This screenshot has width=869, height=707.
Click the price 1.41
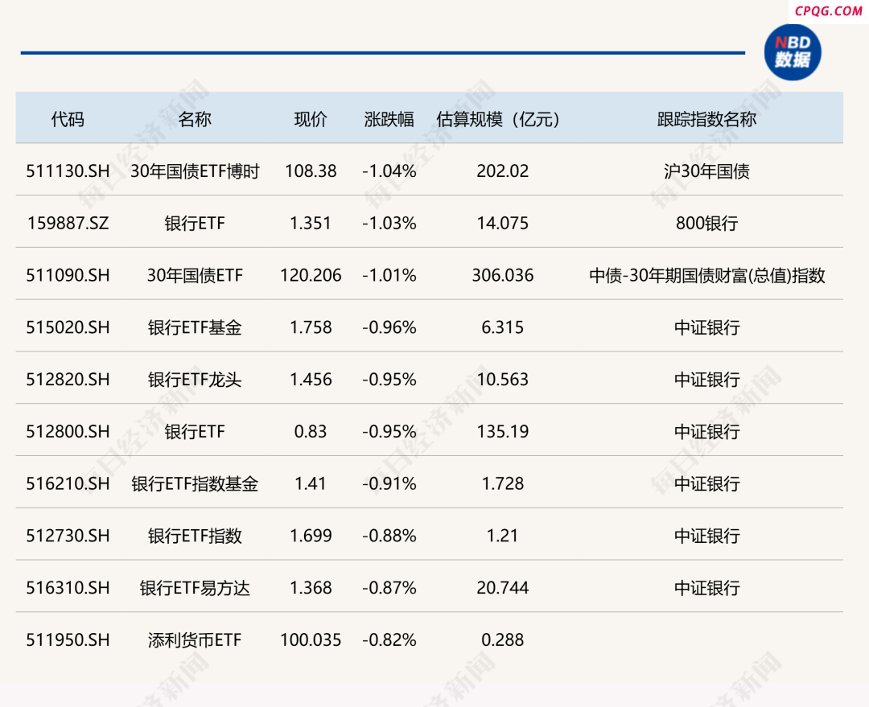311,483
